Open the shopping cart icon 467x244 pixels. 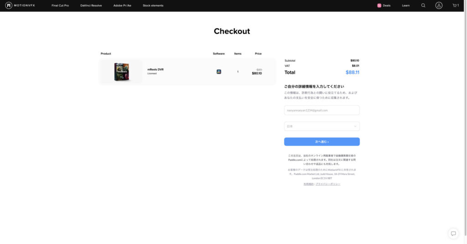456,5
